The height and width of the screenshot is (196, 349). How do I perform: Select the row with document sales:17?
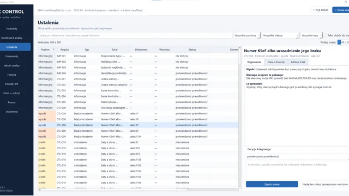point(138,114)
